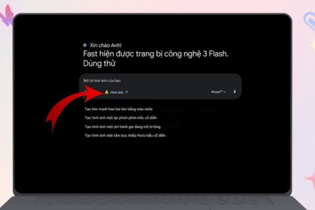This screenshot has width=315, height=210.
Task: Choose suggestion about tranh hoa loa kèn
Action: coord(119,109)
